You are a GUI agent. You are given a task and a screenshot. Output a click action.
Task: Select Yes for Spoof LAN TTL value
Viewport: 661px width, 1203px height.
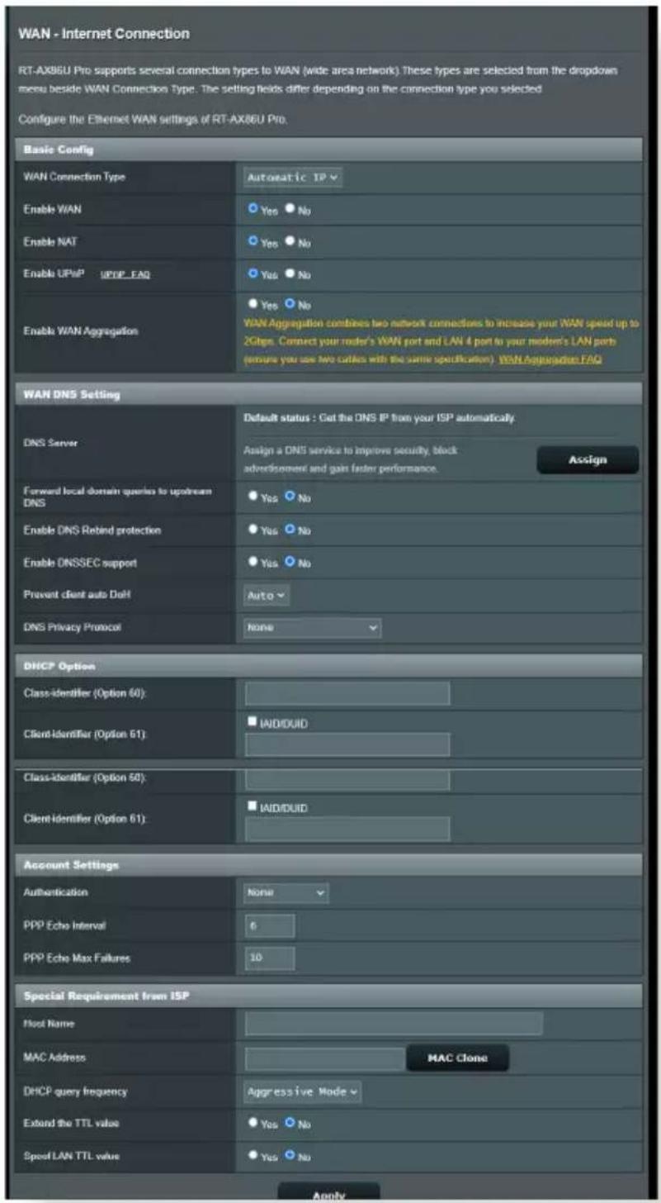(253, 1156)
